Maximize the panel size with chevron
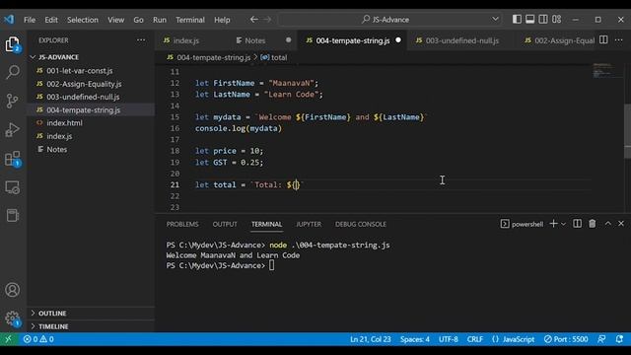Screen dimensions: 631x355 click(608, 224)
